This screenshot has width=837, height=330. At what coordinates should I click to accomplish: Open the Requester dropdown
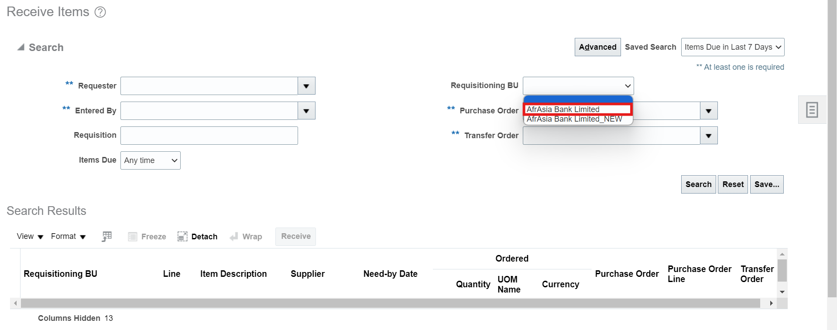[305, 86]
